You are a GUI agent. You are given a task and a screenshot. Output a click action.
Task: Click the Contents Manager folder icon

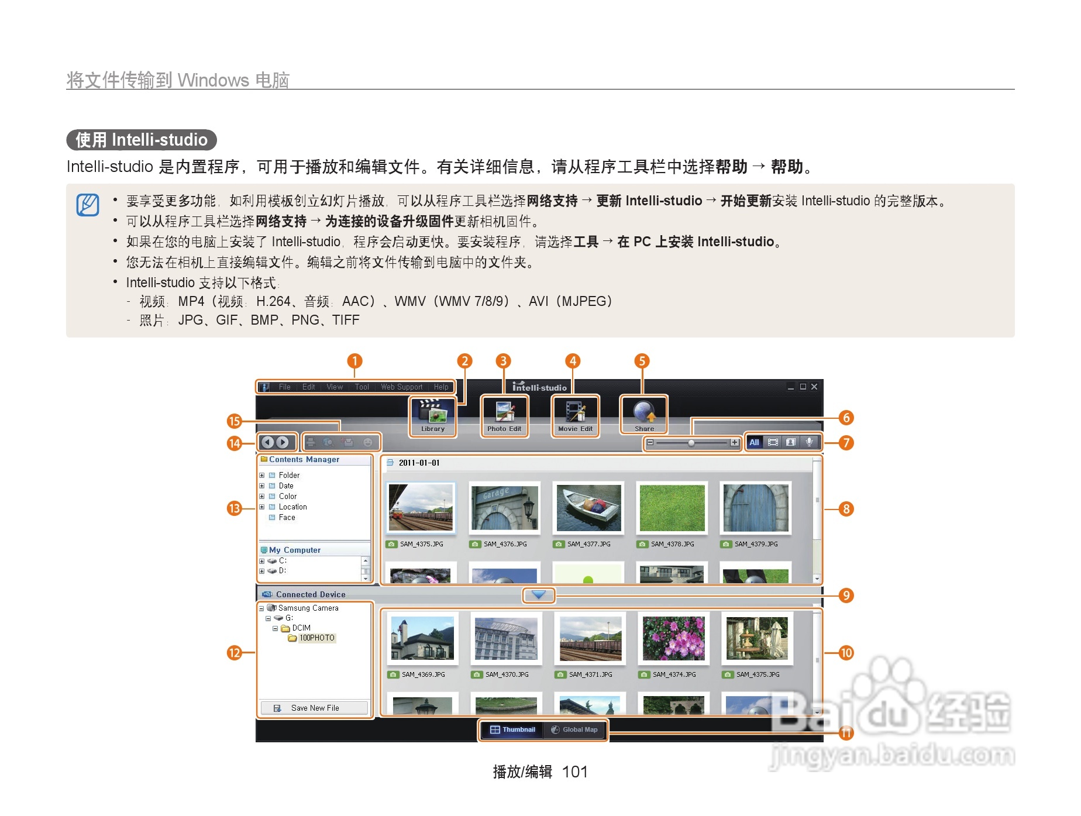pyautogui.click(x=264, y=459)
